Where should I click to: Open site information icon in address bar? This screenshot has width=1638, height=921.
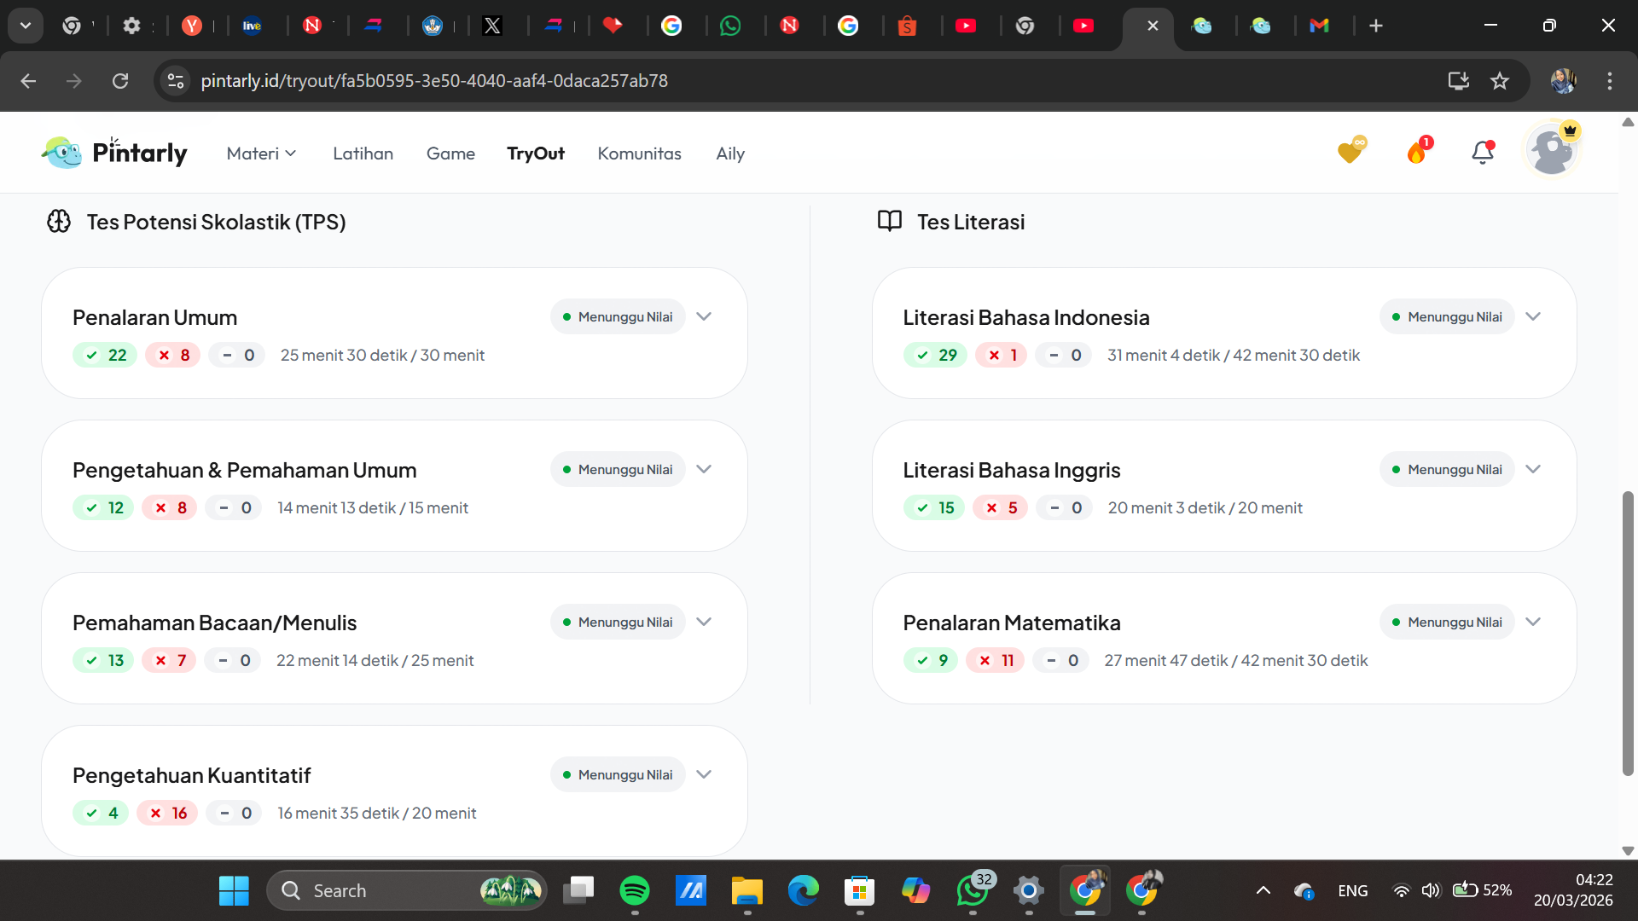pos(176,81)
